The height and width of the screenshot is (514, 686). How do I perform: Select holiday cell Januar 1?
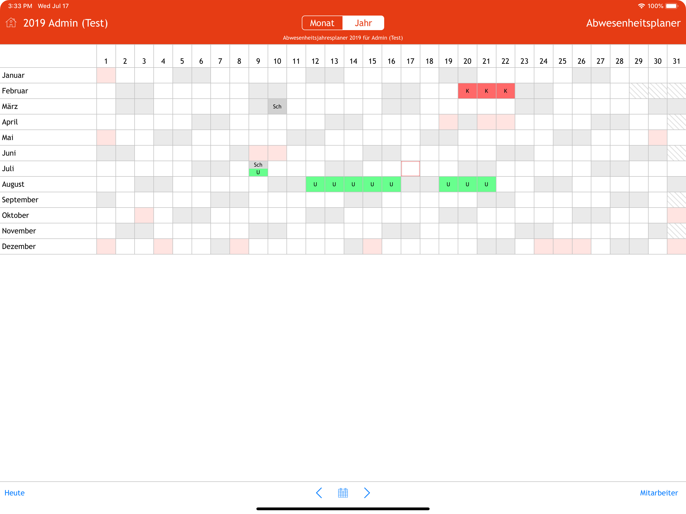[106, 75]
